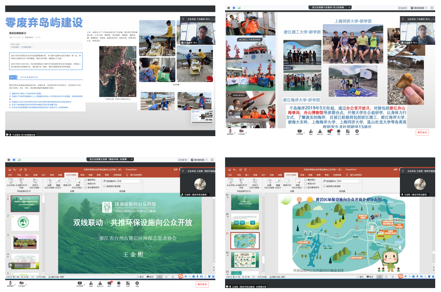This screenshot has width=441, height=292.
Task: Click blue security shield icon in the 01:40:51 window
Action: [234, 8]
